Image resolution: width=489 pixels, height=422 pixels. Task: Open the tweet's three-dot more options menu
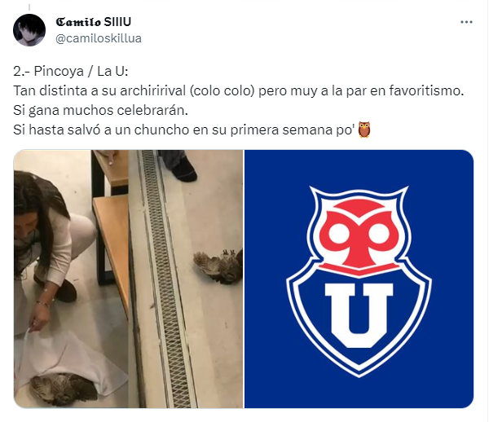[x=466, y=22]
